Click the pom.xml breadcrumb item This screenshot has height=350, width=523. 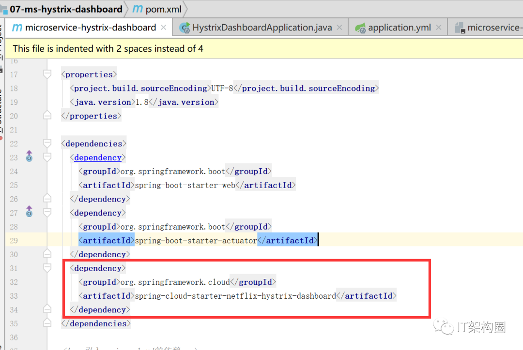tap(164, 9)
